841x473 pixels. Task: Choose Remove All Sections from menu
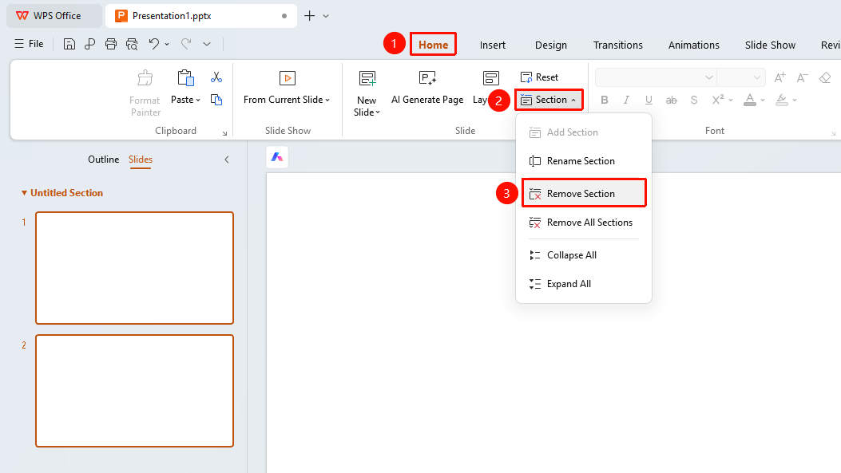click(x=584, y=223)
